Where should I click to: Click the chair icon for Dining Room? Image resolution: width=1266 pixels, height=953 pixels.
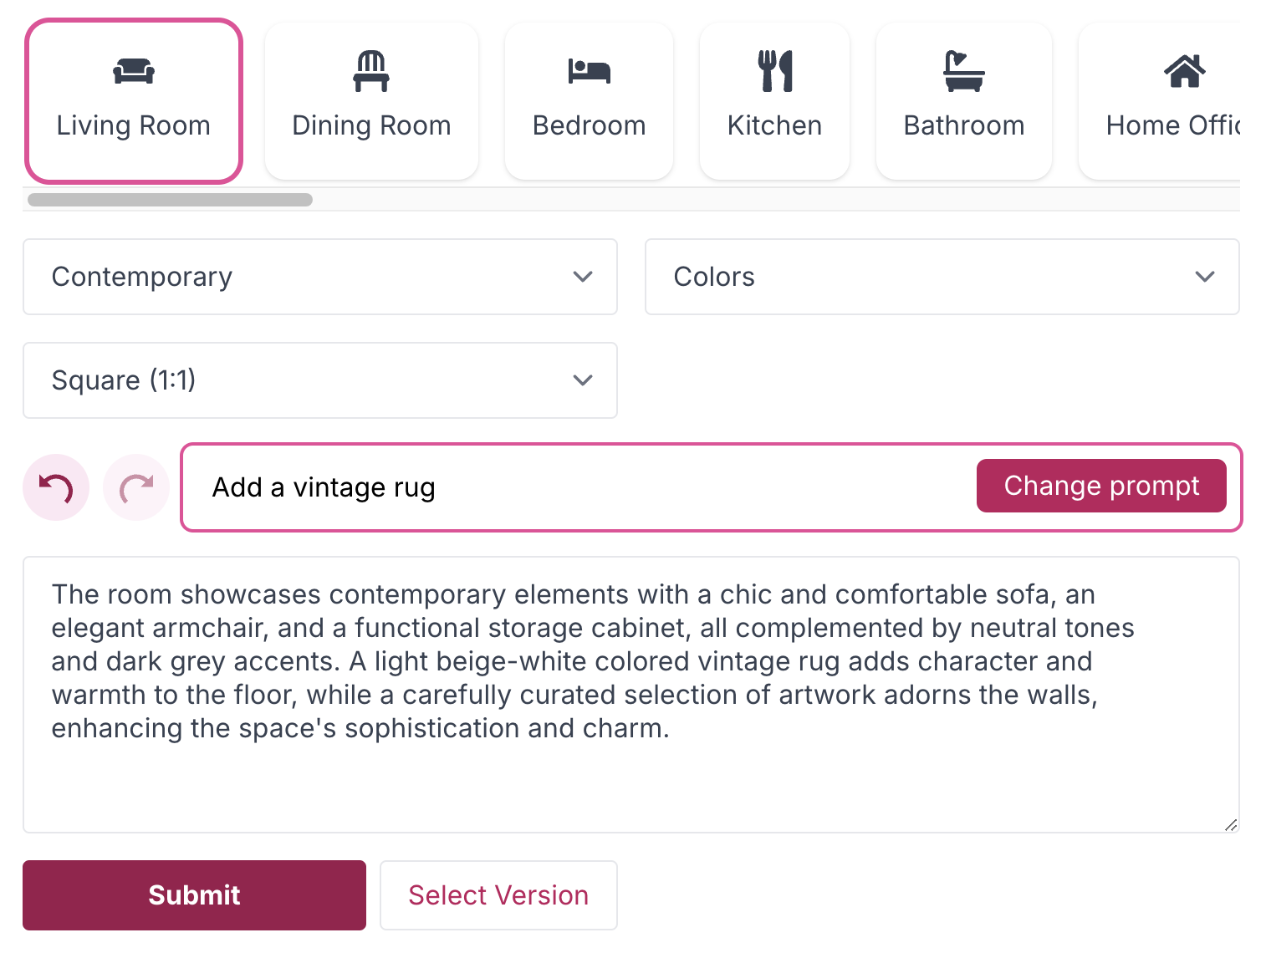click(x=371, y=71)
